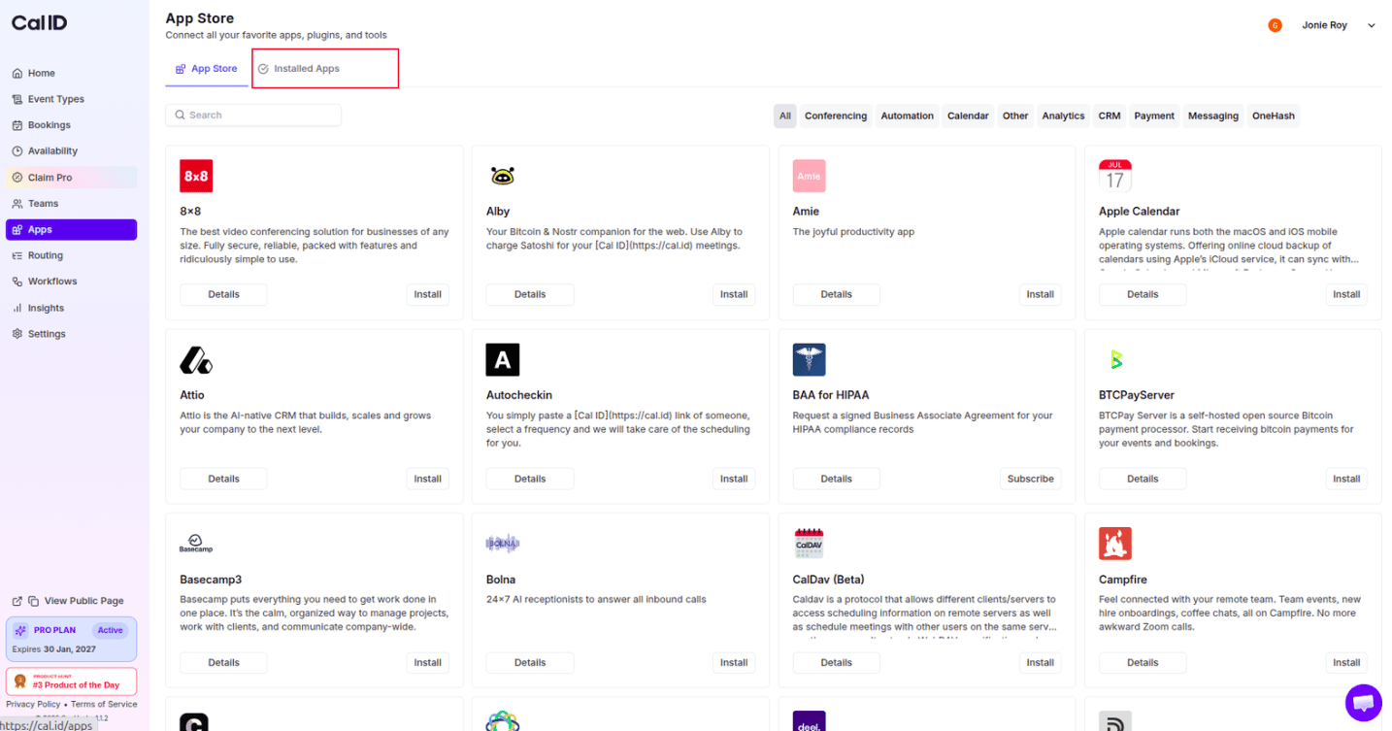1392x731 pixels.
Task: Install the 8x8 app
Action: (x=428, y=294)
